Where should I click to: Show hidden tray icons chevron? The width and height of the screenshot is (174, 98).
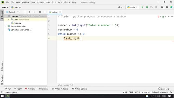(151, 96)
